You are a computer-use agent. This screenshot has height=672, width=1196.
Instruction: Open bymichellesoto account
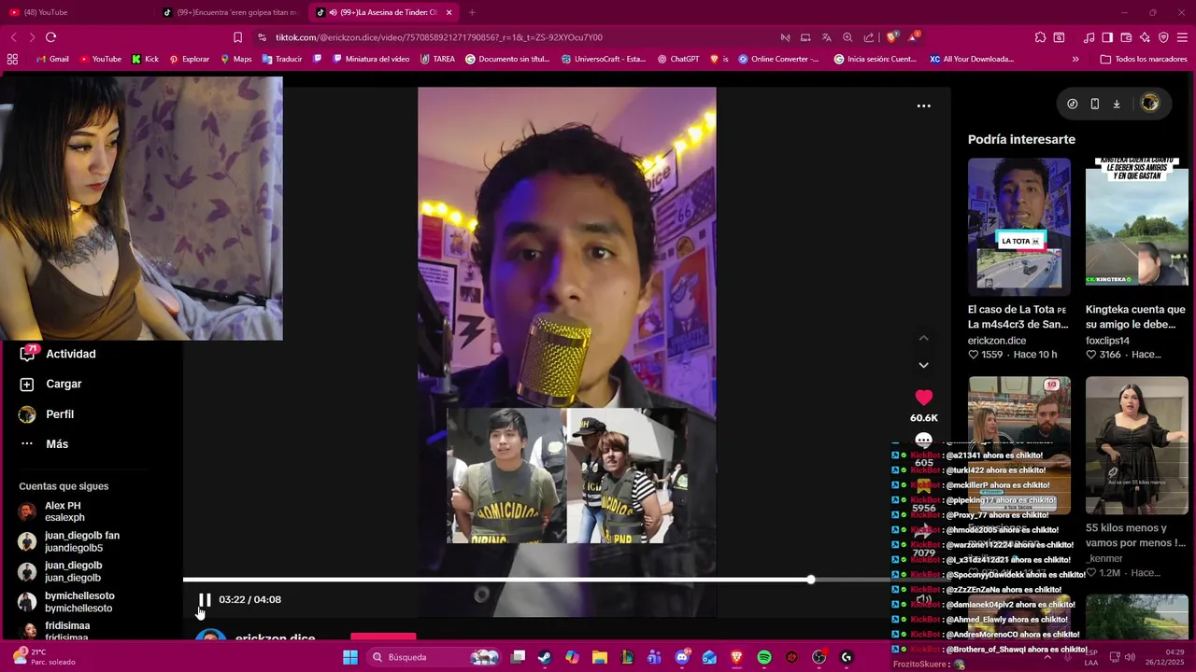pos(66,601)
